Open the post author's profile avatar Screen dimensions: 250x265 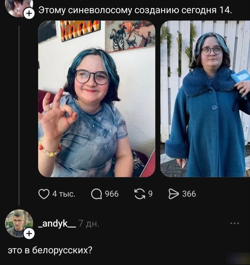tap(18, 7)
